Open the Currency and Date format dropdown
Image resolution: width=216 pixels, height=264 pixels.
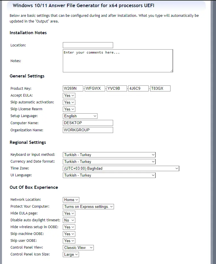(109, 162)
